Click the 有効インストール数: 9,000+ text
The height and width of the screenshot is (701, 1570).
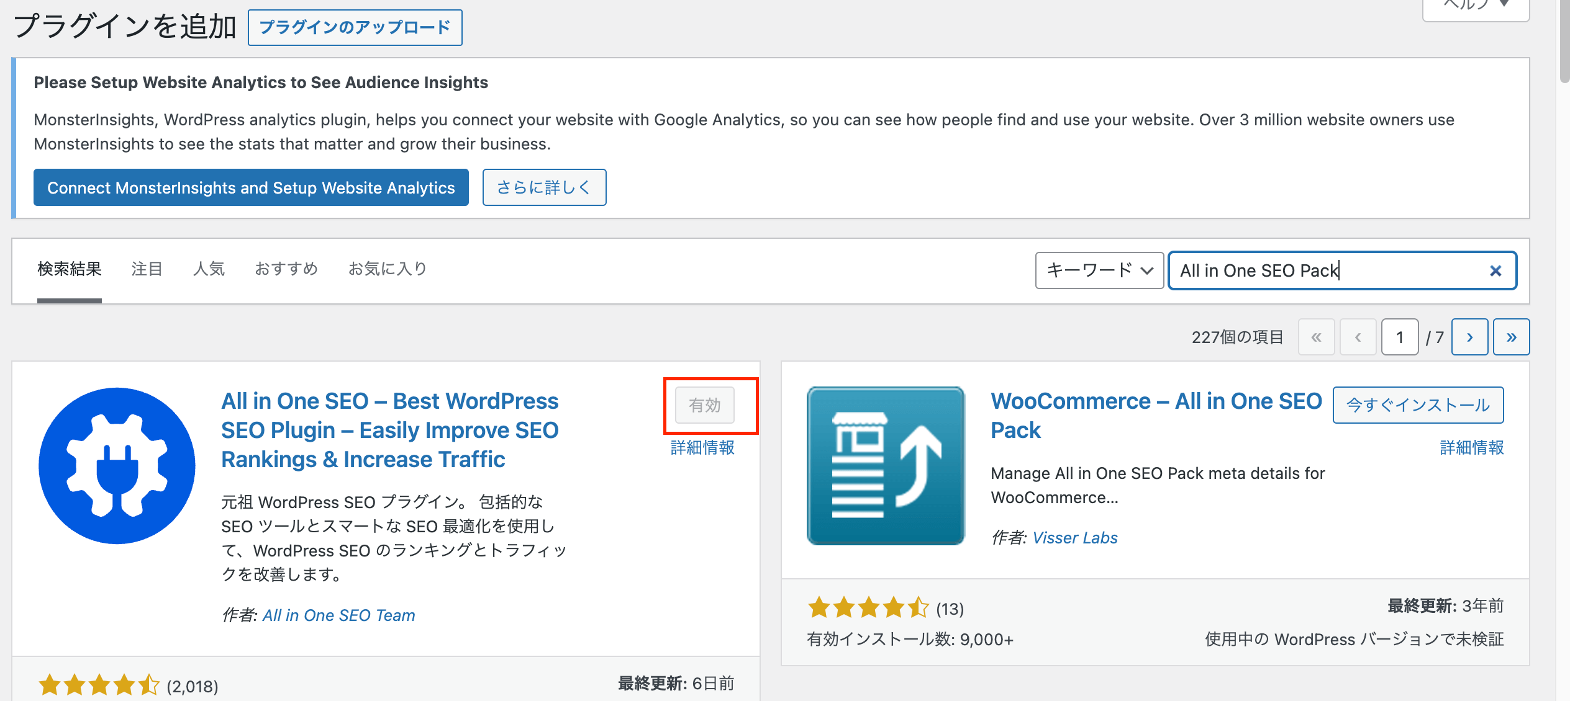point(910,639)
